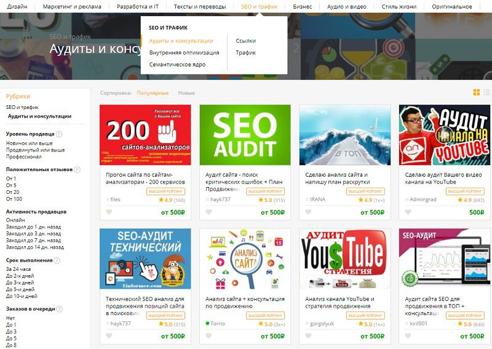Favorite kiril901's SEO audit listing
This screenshot has height=349, width=492.
[408, 336]
